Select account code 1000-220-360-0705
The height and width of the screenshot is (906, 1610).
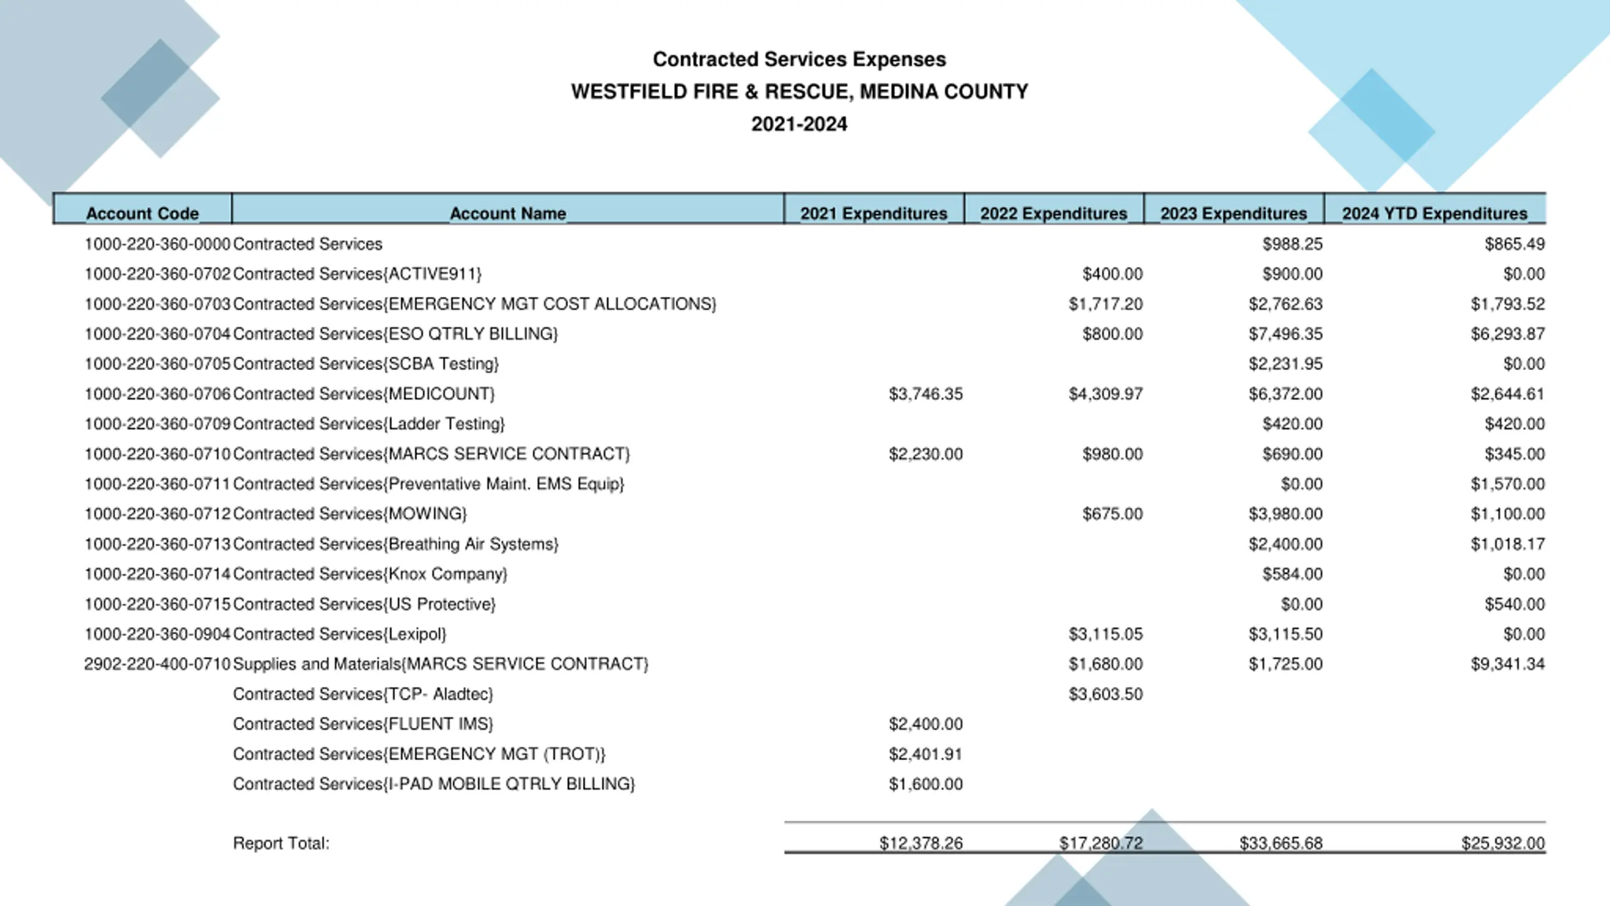pos(158,364)
